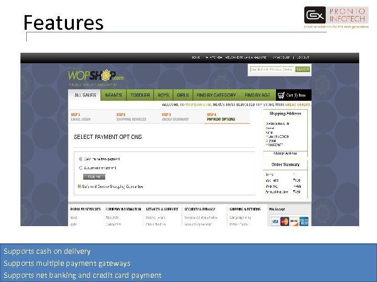Click Great Offers in welcome banner
Viewport: 377px width, 282px height.
coord(297,104)
